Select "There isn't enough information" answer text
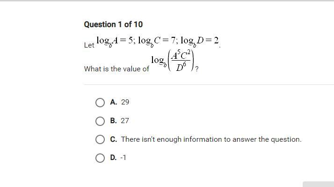Screen dimensions: 334x187 [211, 139]
